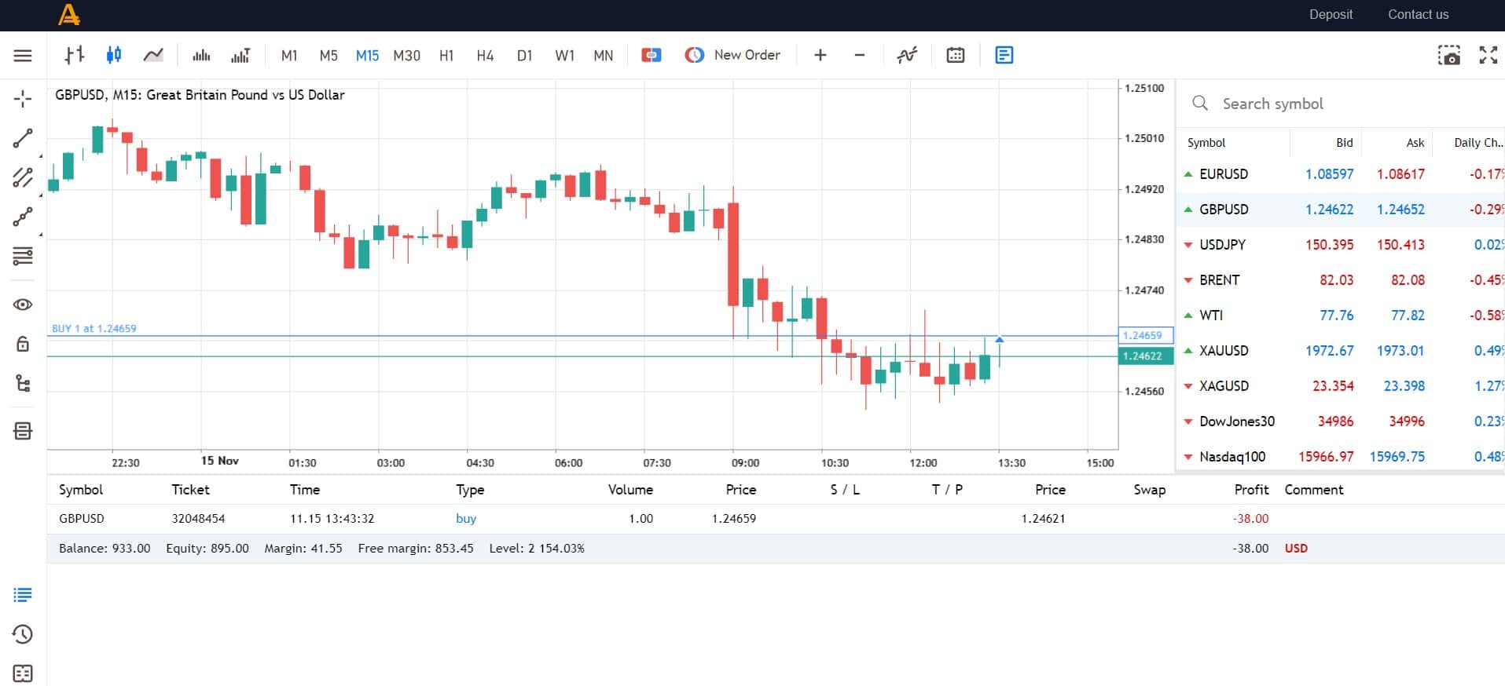The height and width of the screenshot is (686, 1505).
Task: Take a chart screenshot with camera icon
Action: coord(1449,55)
